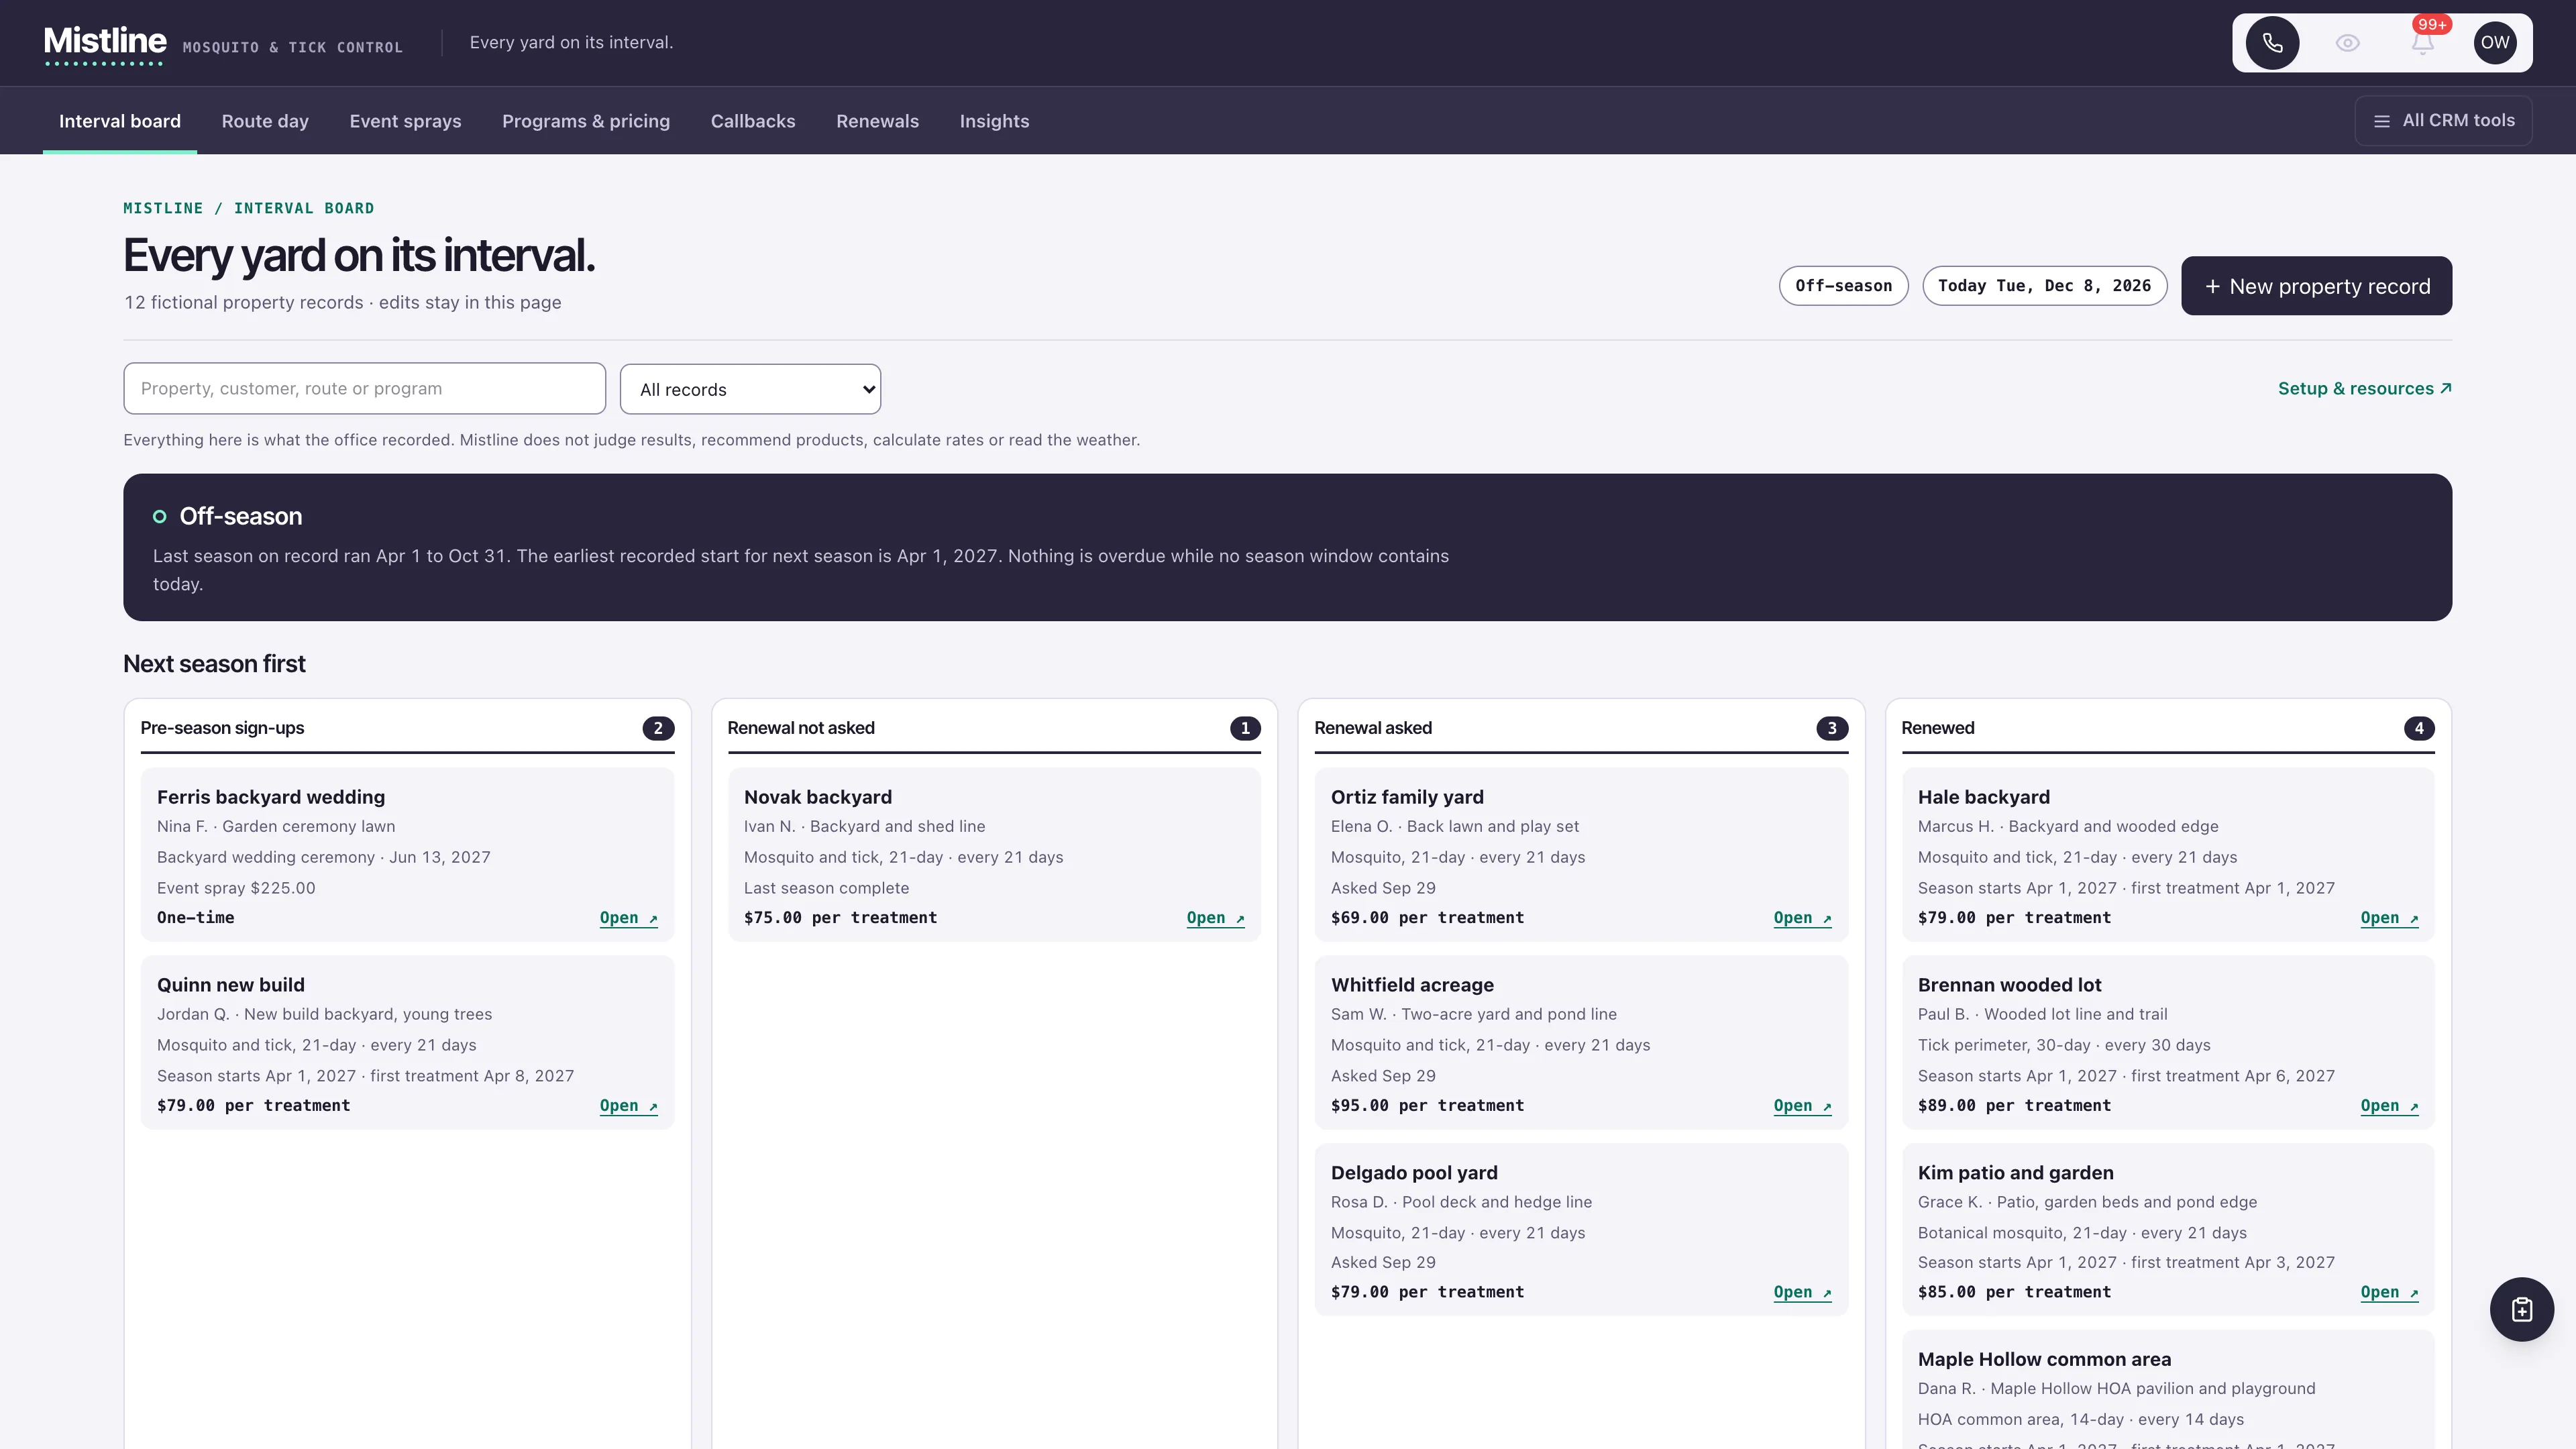Click the Renewed column count badge

(2419, 728)
